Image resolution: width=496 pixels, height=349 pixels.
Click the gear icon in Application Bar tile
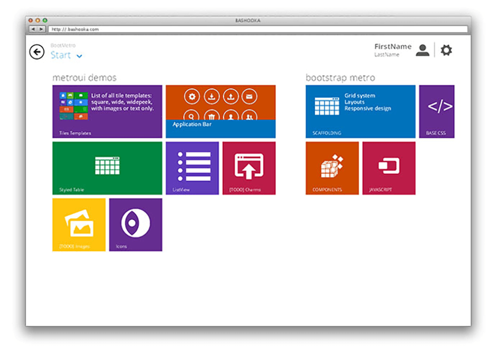[x=192, y=97]
